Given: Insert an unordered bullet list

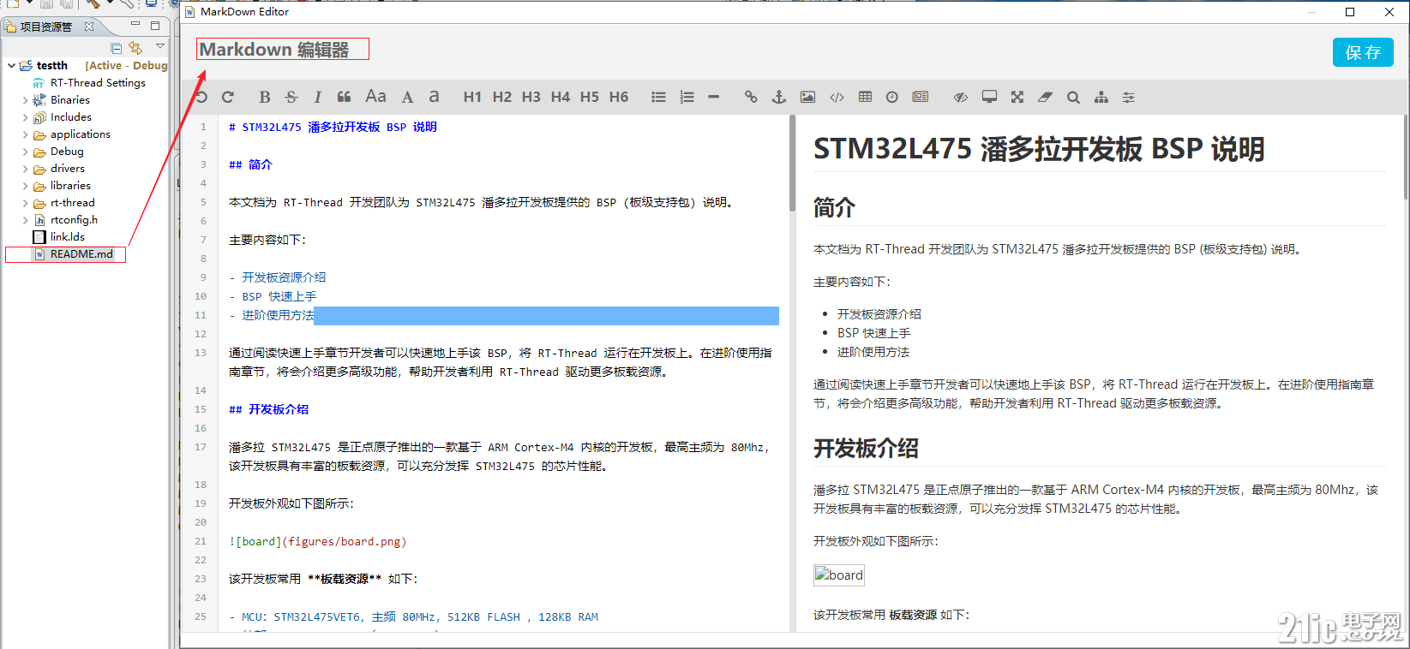Looking at the screenshot, I should tap(658, 97).
